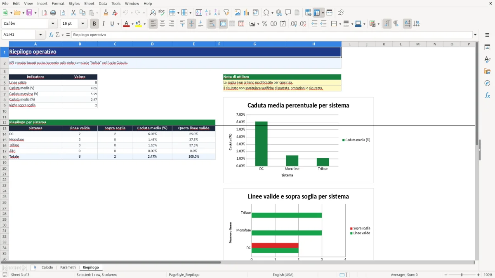Open the Format menu

(58, 3)
